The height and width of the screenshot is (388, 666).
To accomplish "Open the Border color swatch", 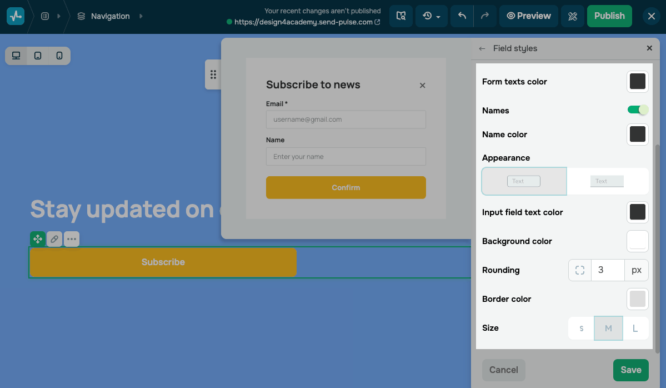I will (638, 299).
